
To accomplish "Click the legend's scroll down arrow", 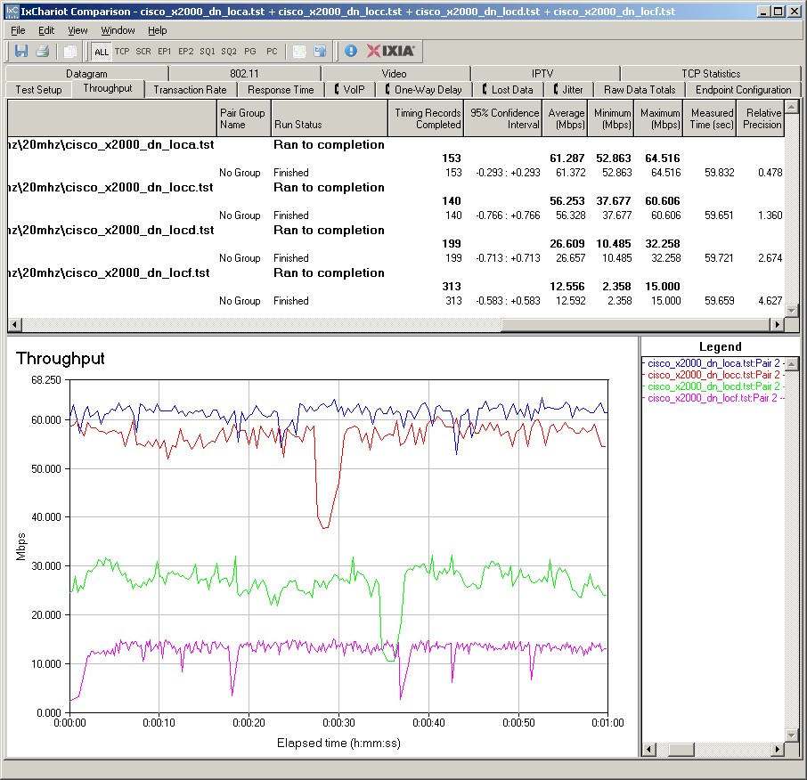I will pos(792,735).
